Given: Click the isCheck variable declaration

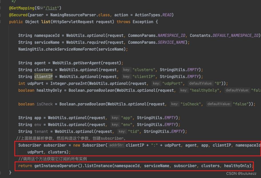Looking at the screenshot, I should click(x=45, y=104).
